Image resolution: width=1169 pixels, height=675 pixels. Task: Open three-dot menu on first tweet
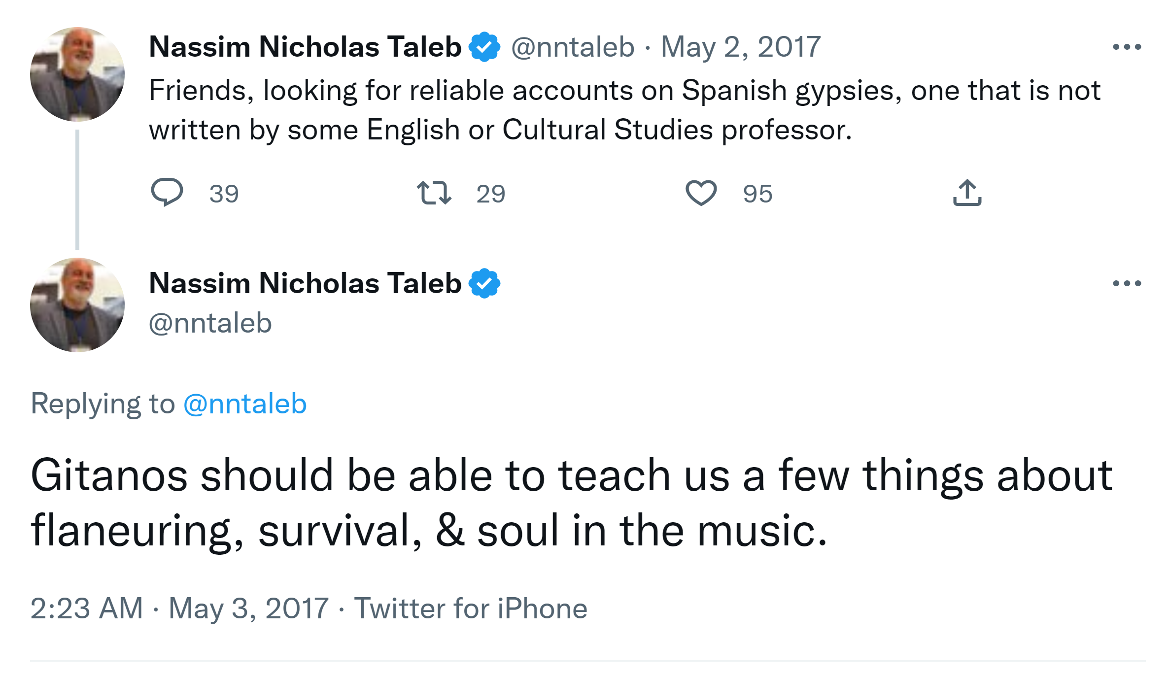(1127, 47)
